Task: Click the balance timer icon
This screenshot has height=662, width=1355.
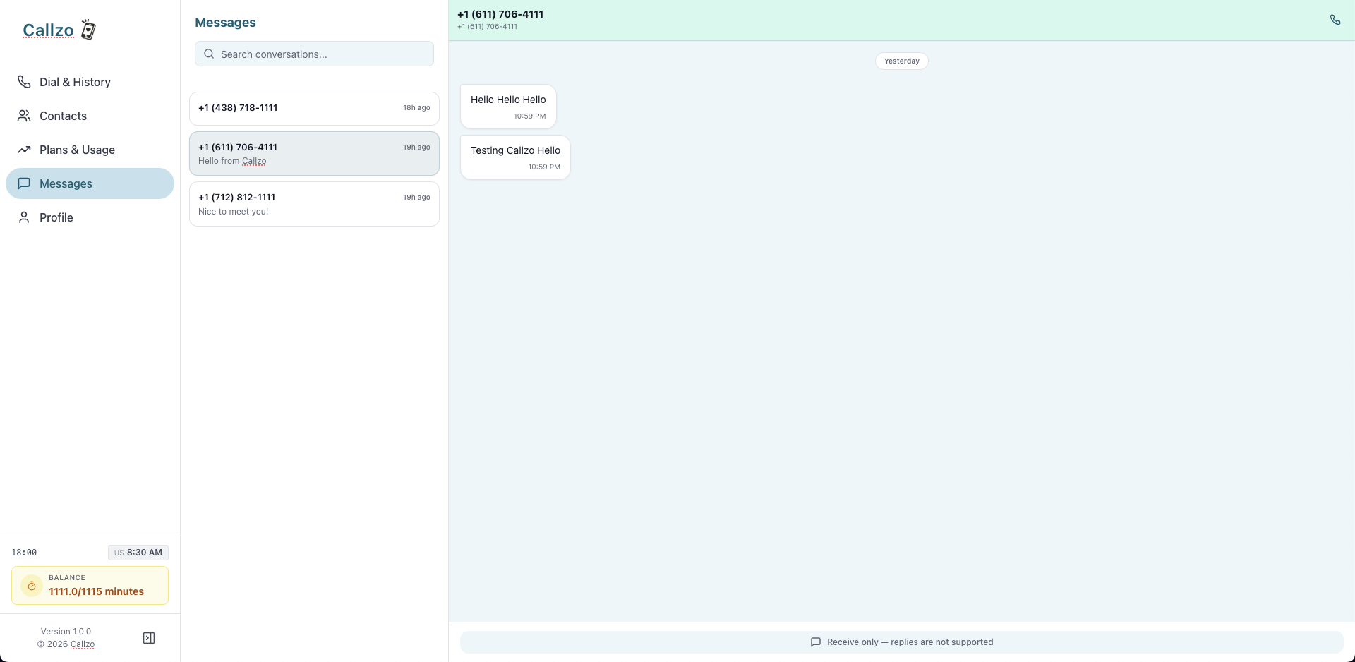Action: click(x=32, y=586)
